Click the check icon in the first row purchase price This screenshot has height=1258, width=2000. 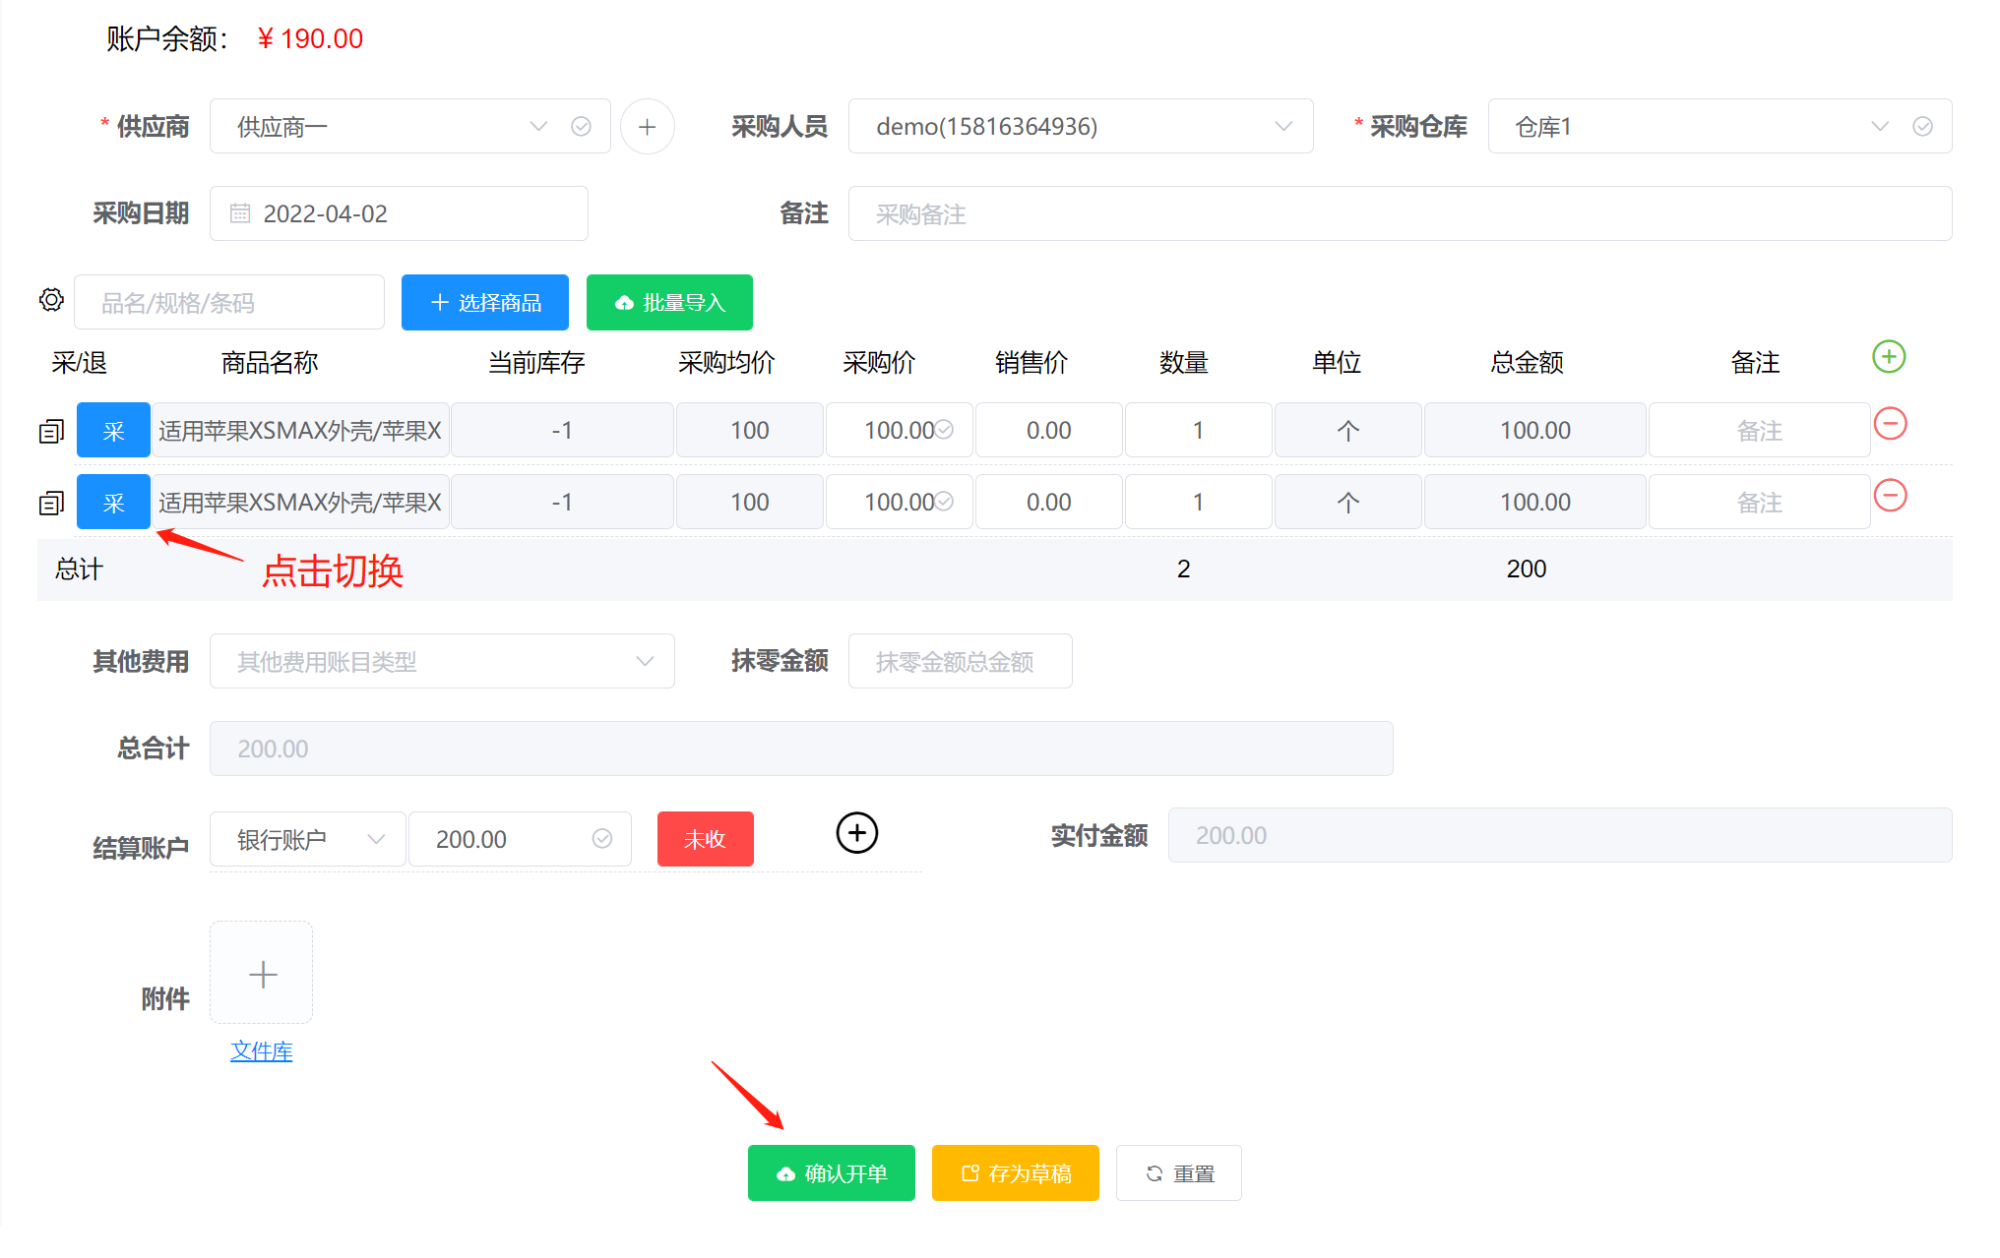click(x=944, y=430)
